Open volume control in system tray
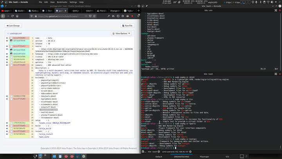This screenshot has width=282, height=159. click(272, 2)
